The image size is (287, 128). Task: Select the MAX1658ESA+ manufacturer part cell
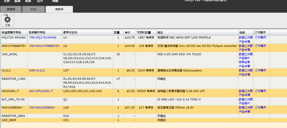[14, 110]
